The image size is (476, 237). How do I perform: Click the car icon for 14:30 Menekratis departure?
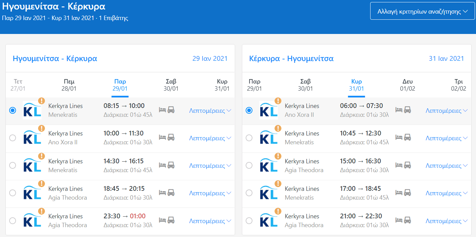[x=171, y=165]
